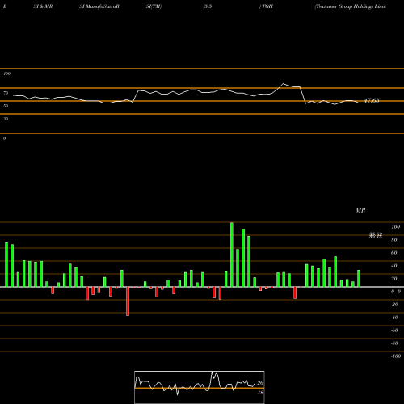The width and height of the screenshot is (404, 404).
Task: Click the -20 label on MR axis
Action: pyautogui.click(x=394, y=305)
